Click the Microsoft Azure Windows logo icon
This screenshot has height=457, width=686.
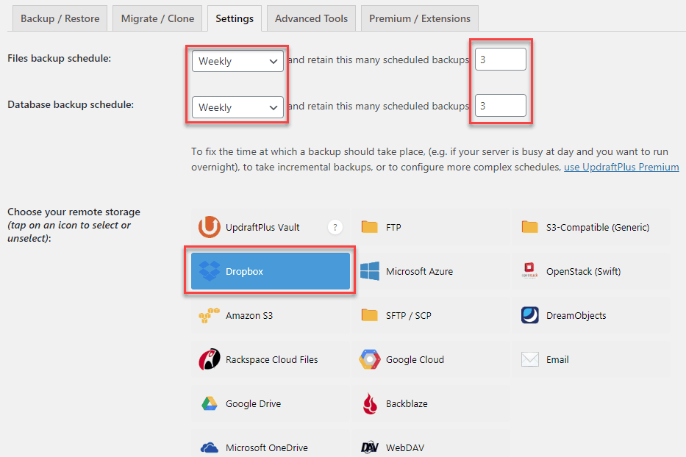370,271
